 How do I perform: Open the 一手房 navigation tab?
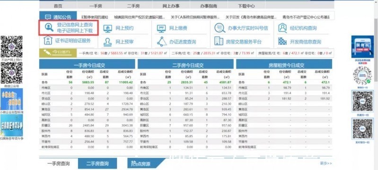tap(96, 6)
